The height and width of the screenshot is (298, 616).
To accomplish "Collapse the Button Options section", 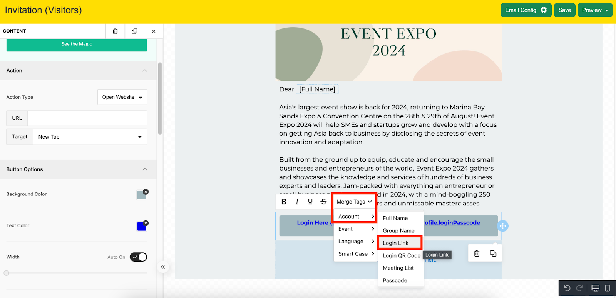I will pos(145,169).
